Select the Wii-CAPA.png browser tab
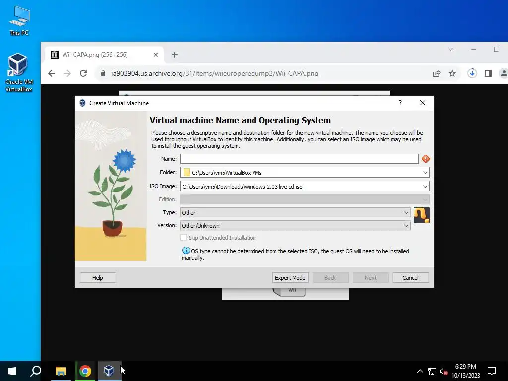This screenshot has height=381, width=508. tap(104, 55)
